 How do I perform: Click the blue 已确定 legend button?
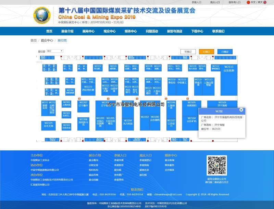point(225,52)
